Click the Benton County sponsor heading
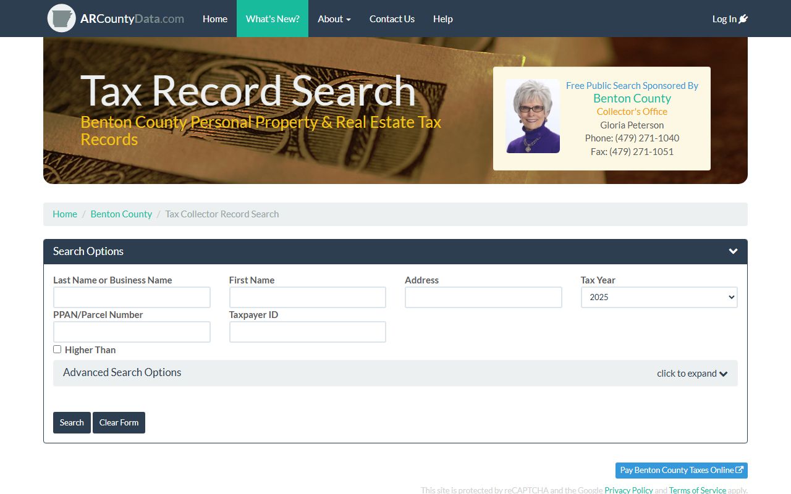The image size is (791, 494). (632, 98)
